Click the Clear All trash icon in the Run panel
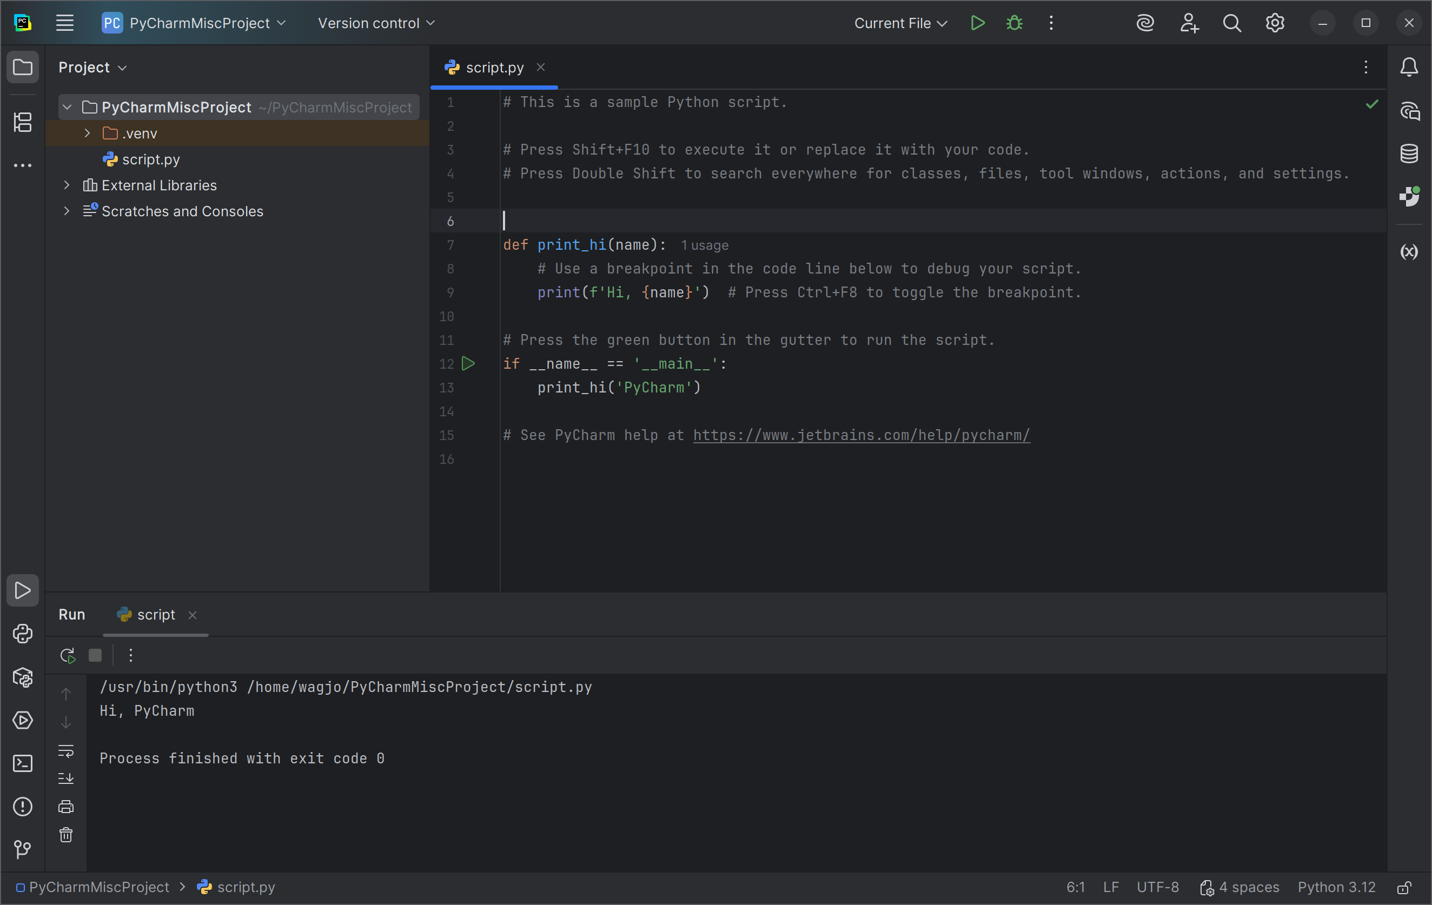The image size is (1432, 905). click(x=66, y=835)
